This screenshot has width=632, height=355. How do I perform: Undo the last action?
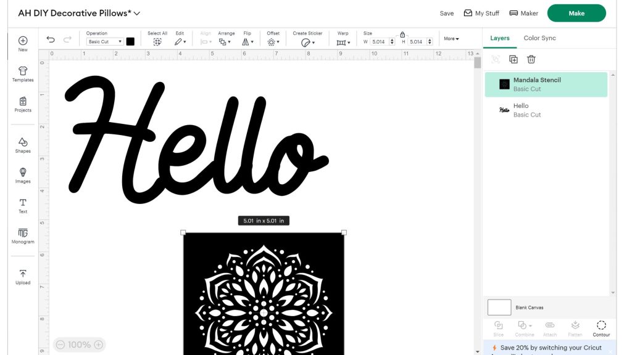pyautogui.click(x=51, y=40)
